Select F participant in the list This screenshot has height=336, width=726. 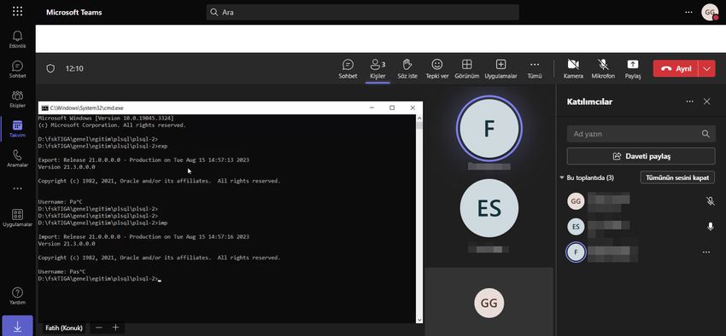point(641,252)
